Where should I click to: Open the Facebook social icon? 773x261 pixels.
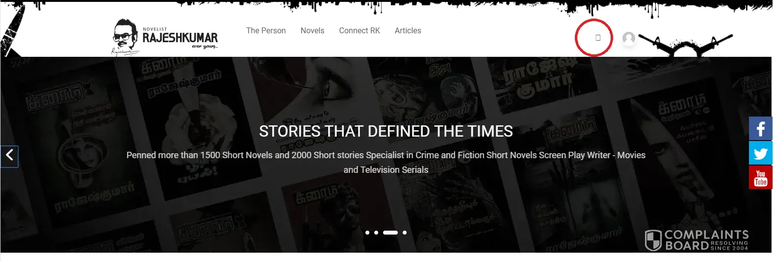[x=761, y=128]
